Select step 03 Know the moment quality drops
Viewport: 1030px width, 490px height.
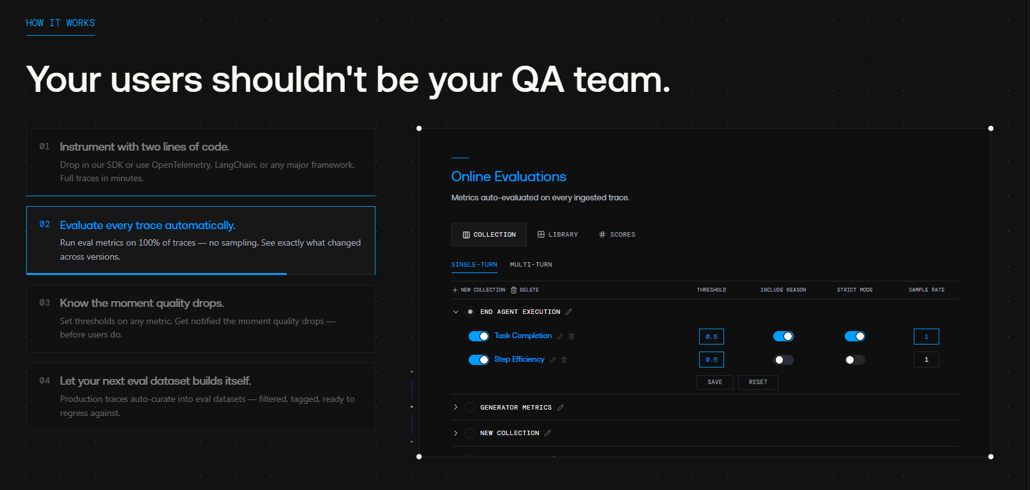tap(201, 318)
